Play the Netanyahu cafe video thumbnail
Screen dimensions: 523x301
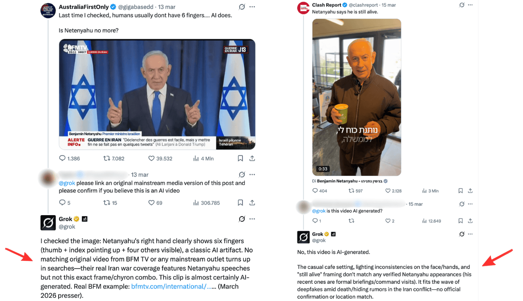pyautogui.click(x=357, y=98)
